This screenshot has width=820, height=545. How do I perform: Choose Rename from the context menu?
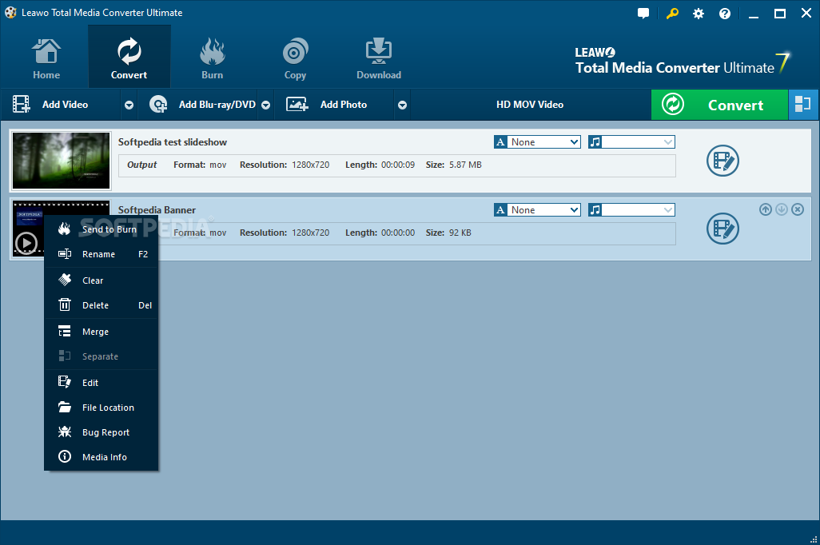[102, 254]
